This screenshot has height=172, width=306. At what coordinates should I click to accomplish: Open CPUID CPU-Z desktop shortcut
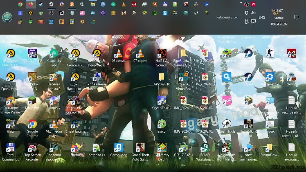pyautogui.click(x=32, y=56)
